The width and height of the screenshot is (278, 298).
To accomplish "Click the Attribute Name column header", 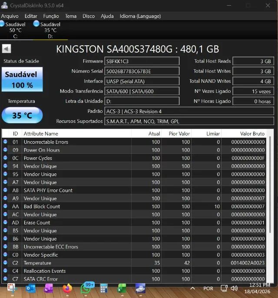I will tap(76, 134).
